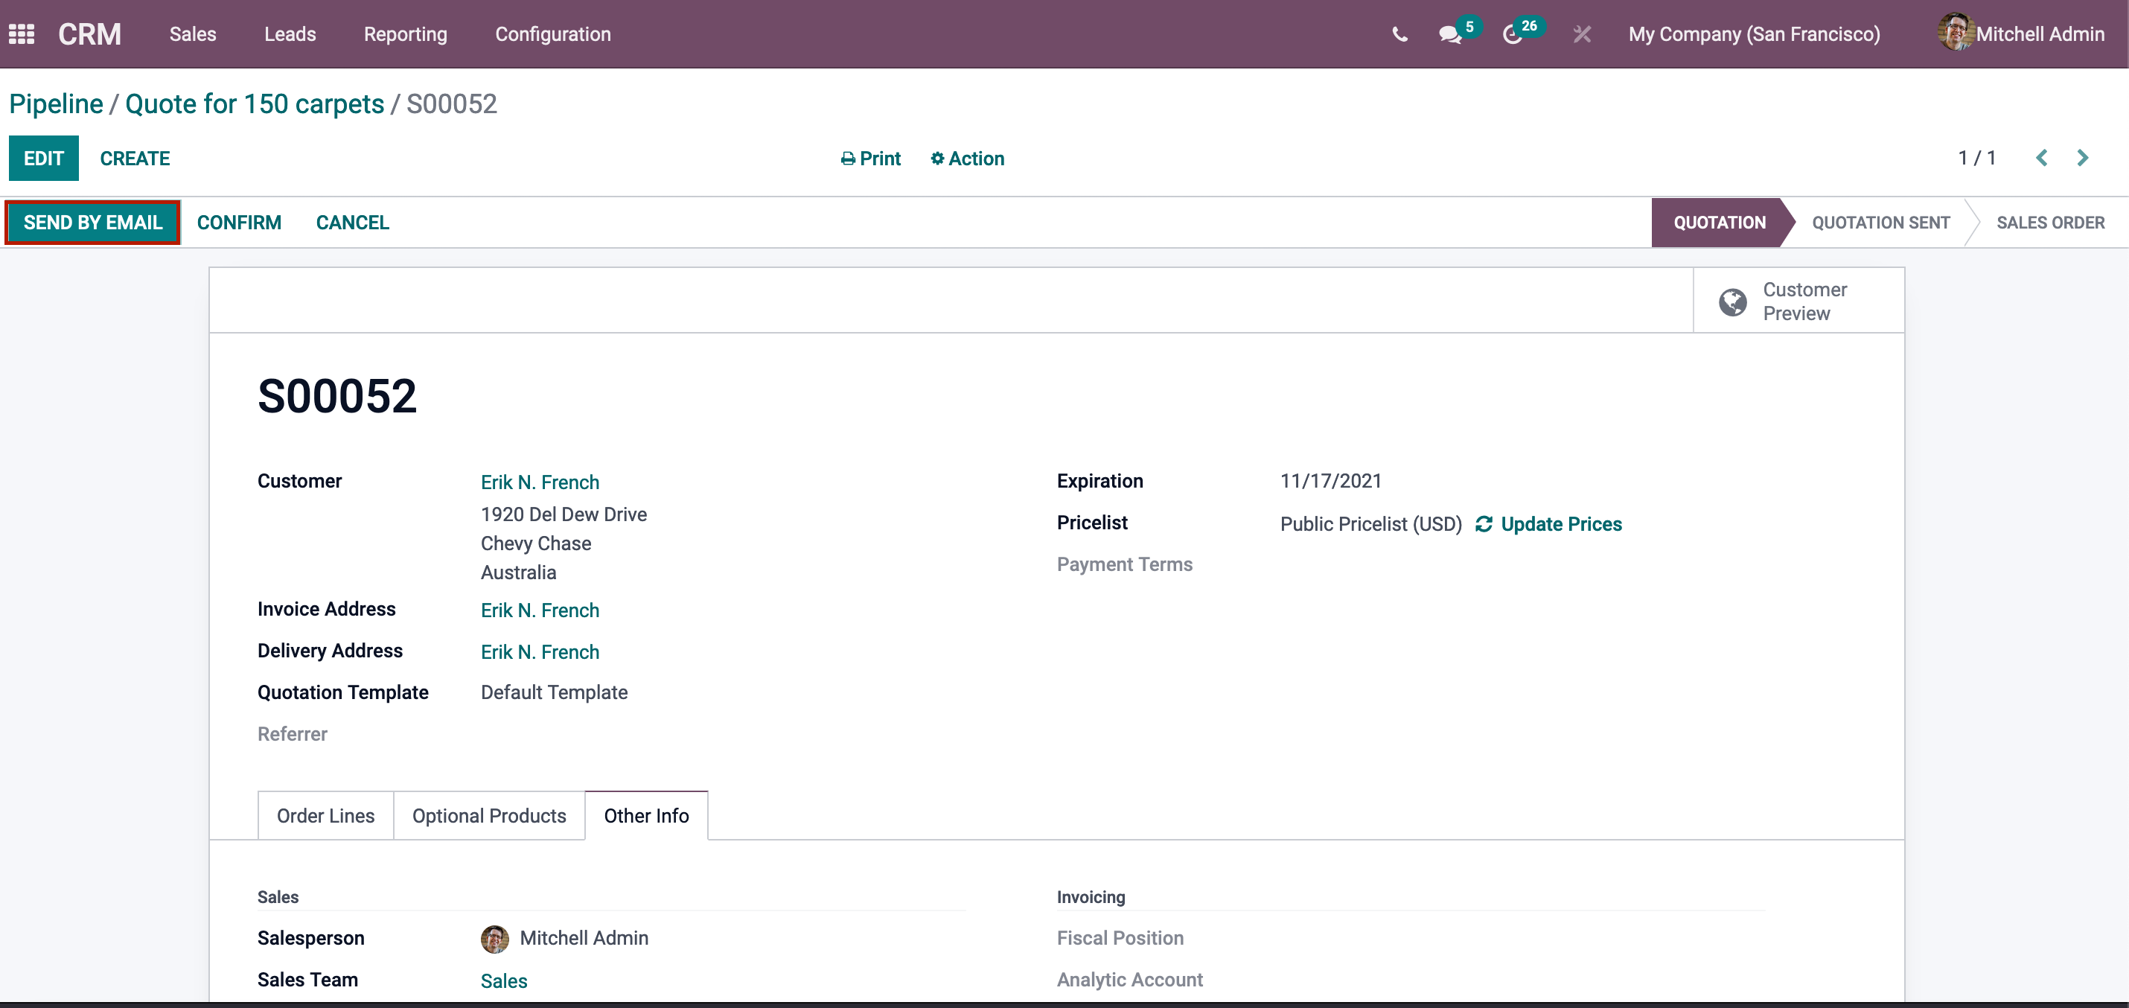Click the Customer Preview globe icon

[1732, 302]
